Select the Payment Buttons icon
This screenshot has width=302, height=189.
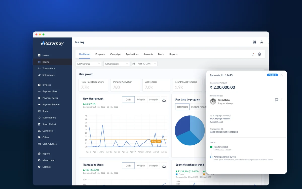click(39, 105)
